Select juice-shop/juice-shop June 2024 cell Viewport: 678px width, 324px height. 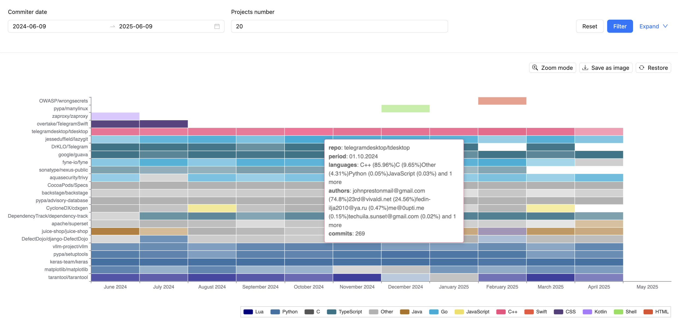[x=115, y=231]
